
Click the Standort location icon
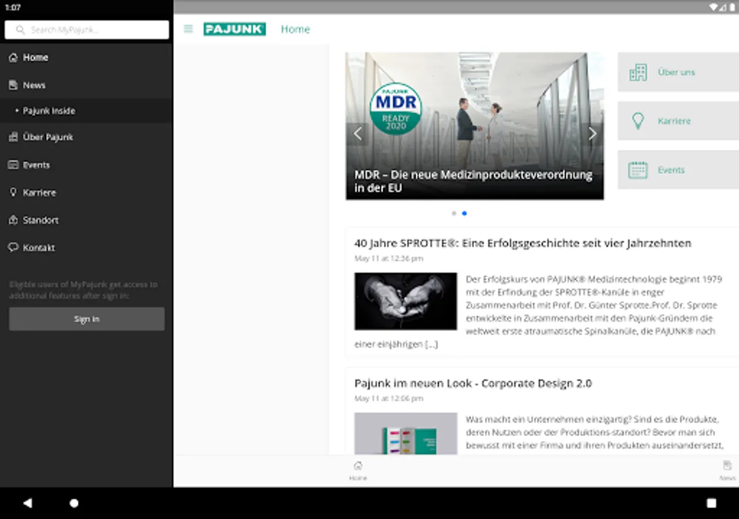tap(13, 220)
